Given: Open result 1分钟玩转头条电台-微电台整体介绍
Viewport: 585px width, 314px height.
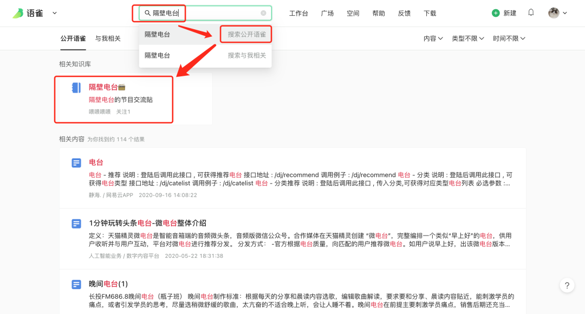Looking at the screenshot, I should (147, 223).
